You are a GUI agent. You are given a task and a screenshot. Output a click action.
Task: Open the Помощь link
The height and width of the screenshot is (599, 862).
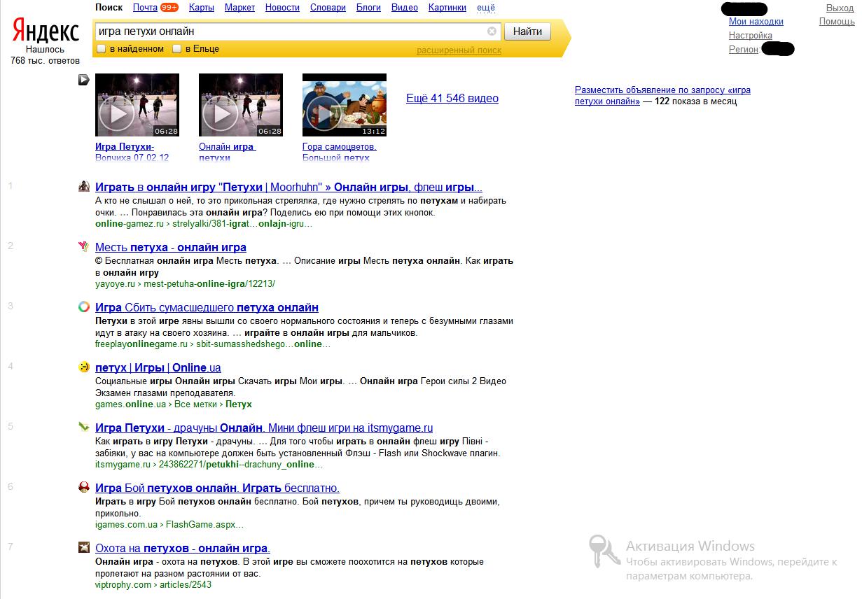pos(837,22)
